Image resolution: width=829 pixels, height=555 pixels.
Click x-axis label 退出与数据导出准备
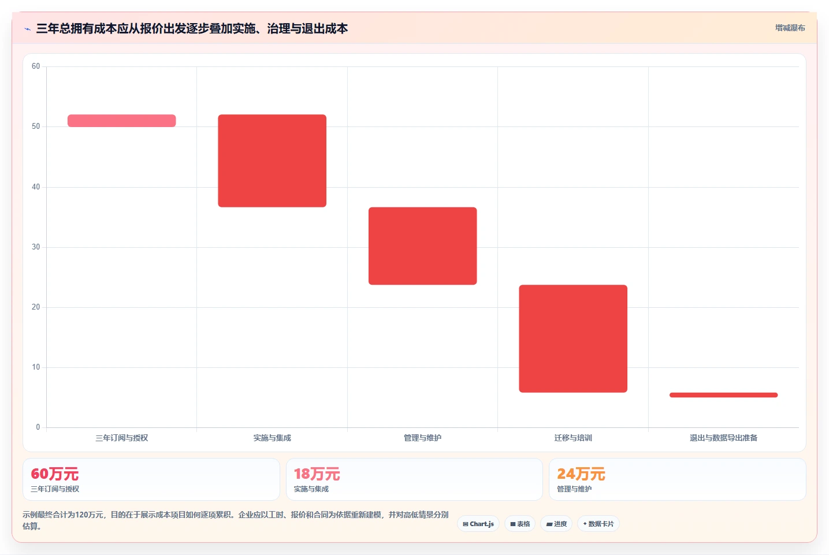pos(723,438)
